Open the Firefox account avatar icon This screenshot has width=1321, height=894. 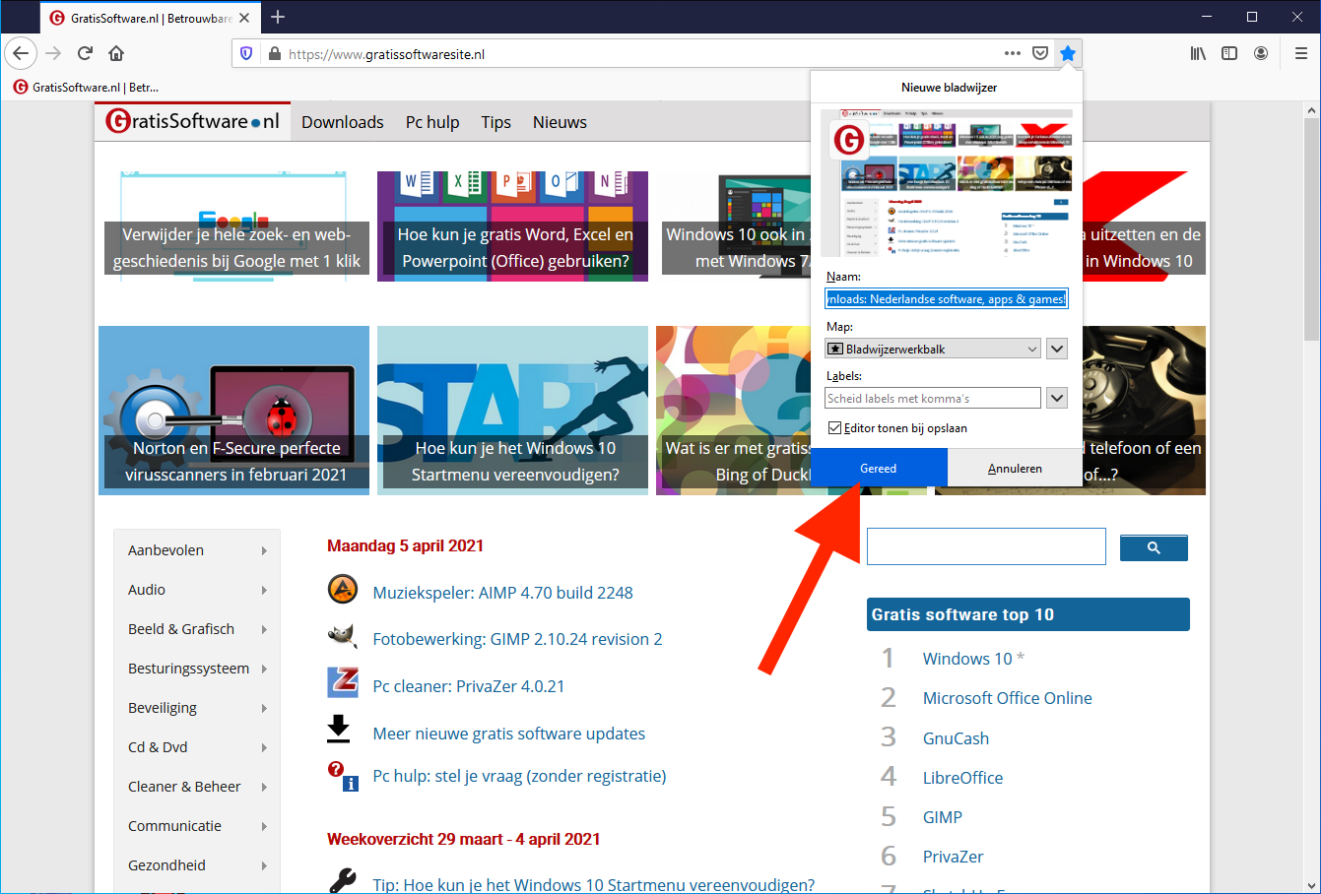tap(1261, 53)
